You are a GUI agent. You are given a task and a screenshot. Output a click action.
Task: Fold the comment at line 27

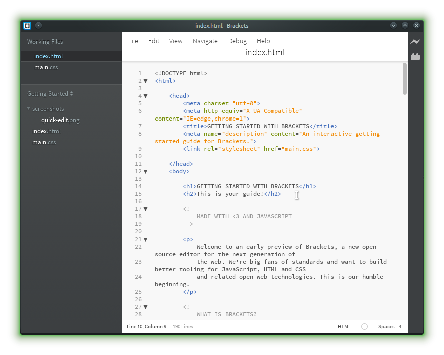click(x=146, y=307)
